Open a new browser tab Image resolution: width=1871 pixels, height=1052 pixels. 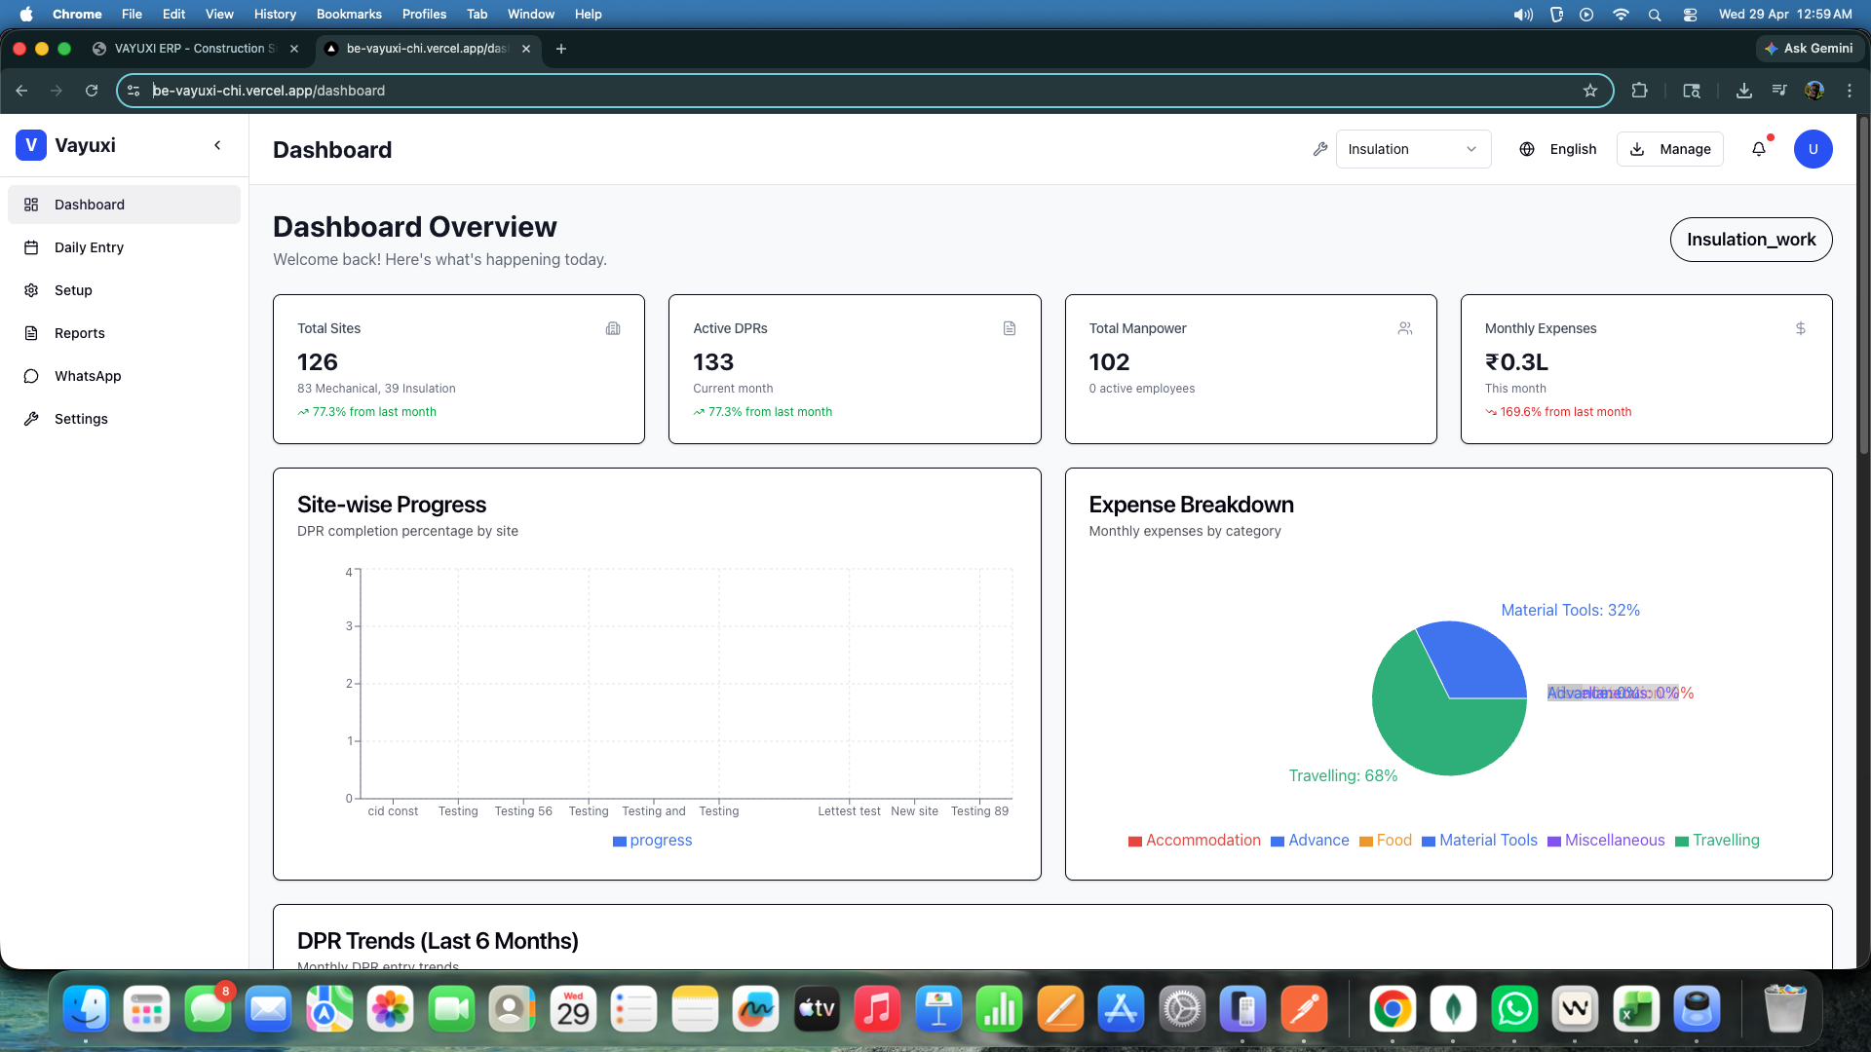pos(561,49)
